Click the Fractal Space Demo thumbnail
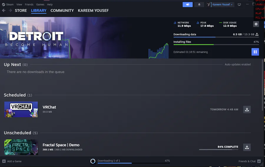Viewport: 265px width, 167px height. (x=21, y=147)
